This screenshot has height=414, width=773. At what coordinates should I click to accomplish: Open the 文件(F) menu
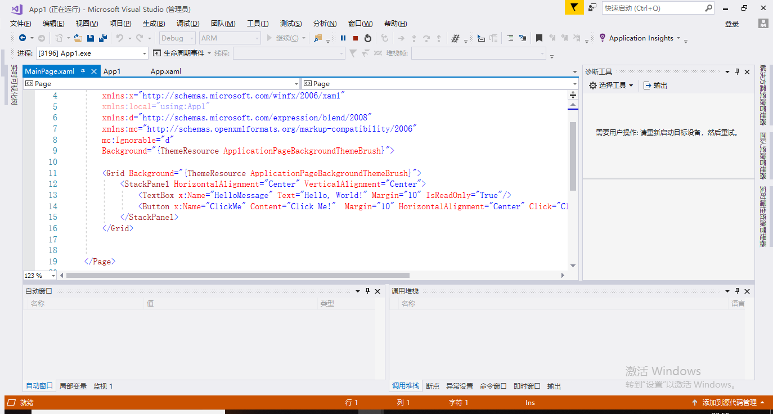pyautogui.click(x=21, y=24)
